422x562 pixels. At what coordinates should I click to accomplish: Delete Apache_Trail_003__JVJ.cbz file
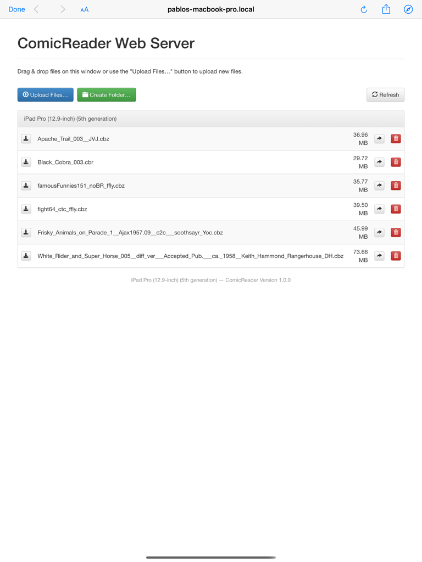pyautogui.click(x=396, y=139)
